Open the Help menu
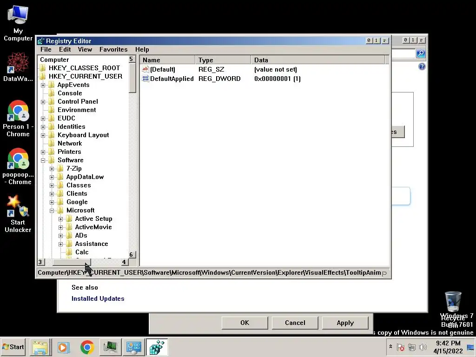The height and width of the screenshot is (357, 476). (142, 49)
